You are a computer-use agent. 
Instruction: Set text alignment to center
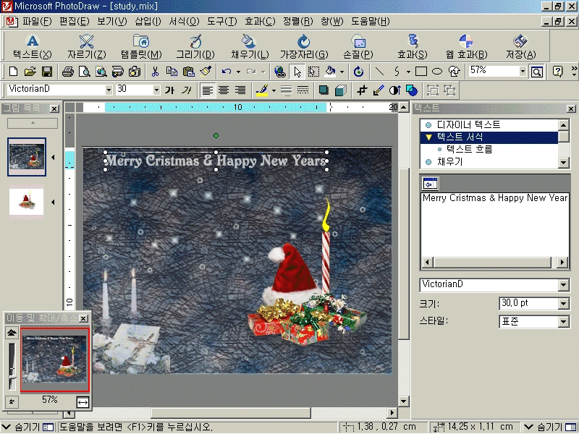pos(224,90)
